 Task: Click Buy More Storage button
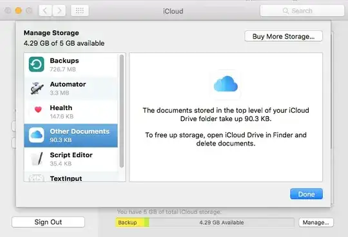[x=284, y=36]
